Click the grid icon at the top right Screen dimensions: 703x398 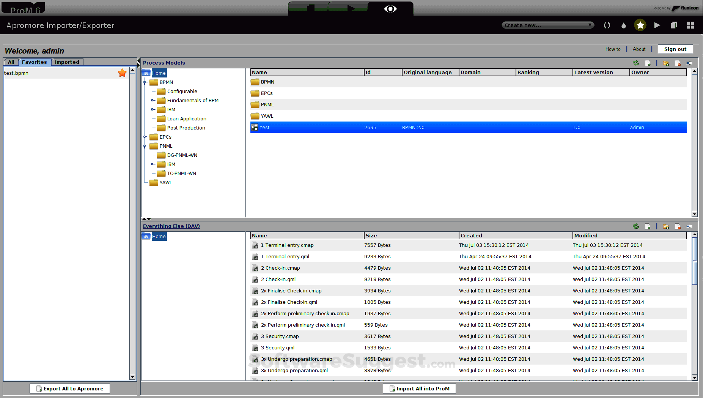pos(690,25)
